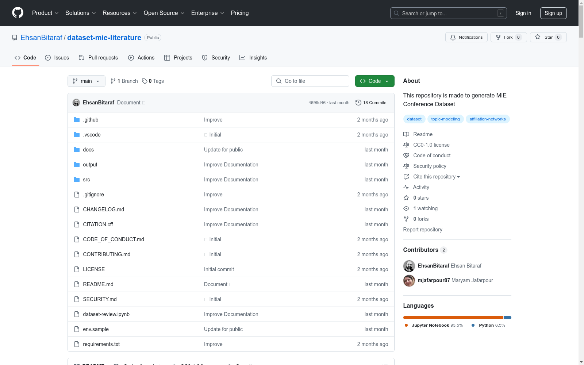Click the dataset-mie-literature repository link
The width and height of the screenshot is (584, 365).
click(x=104, y=38)
